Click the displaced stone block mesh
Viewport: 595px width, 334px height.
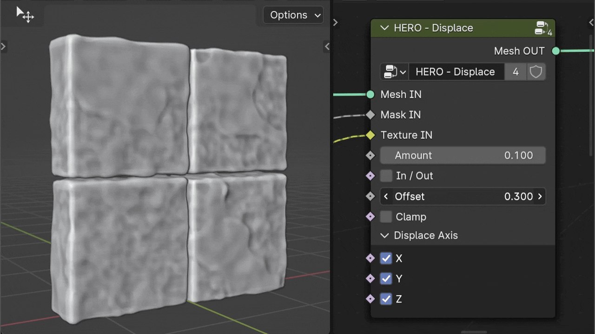pyautogui.click(x=167, y=179)
